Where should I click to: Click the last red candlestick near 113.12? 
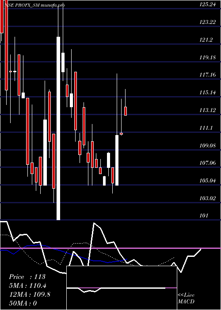tap(125, 111)
